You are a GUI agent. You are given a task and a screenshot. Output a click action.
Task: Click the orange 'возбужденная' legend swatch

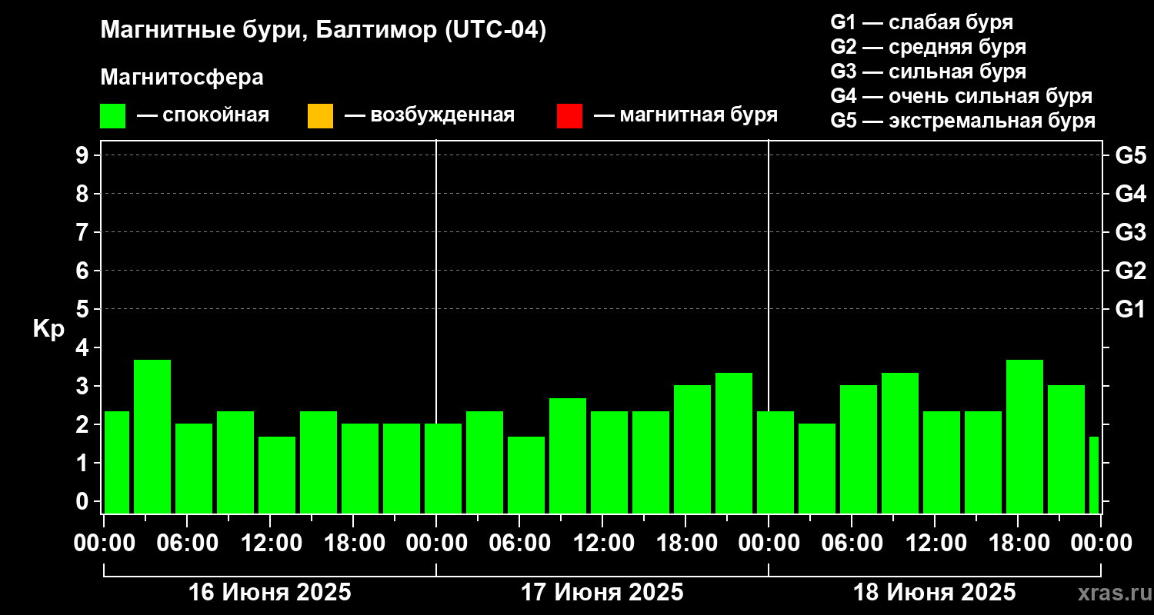click(320, 116)
